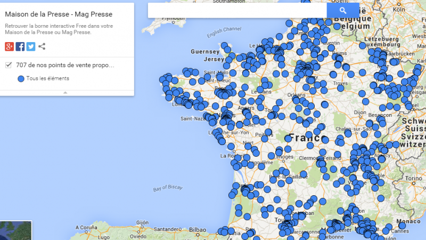Open the satellite view thumbnail

coord(16,230)
